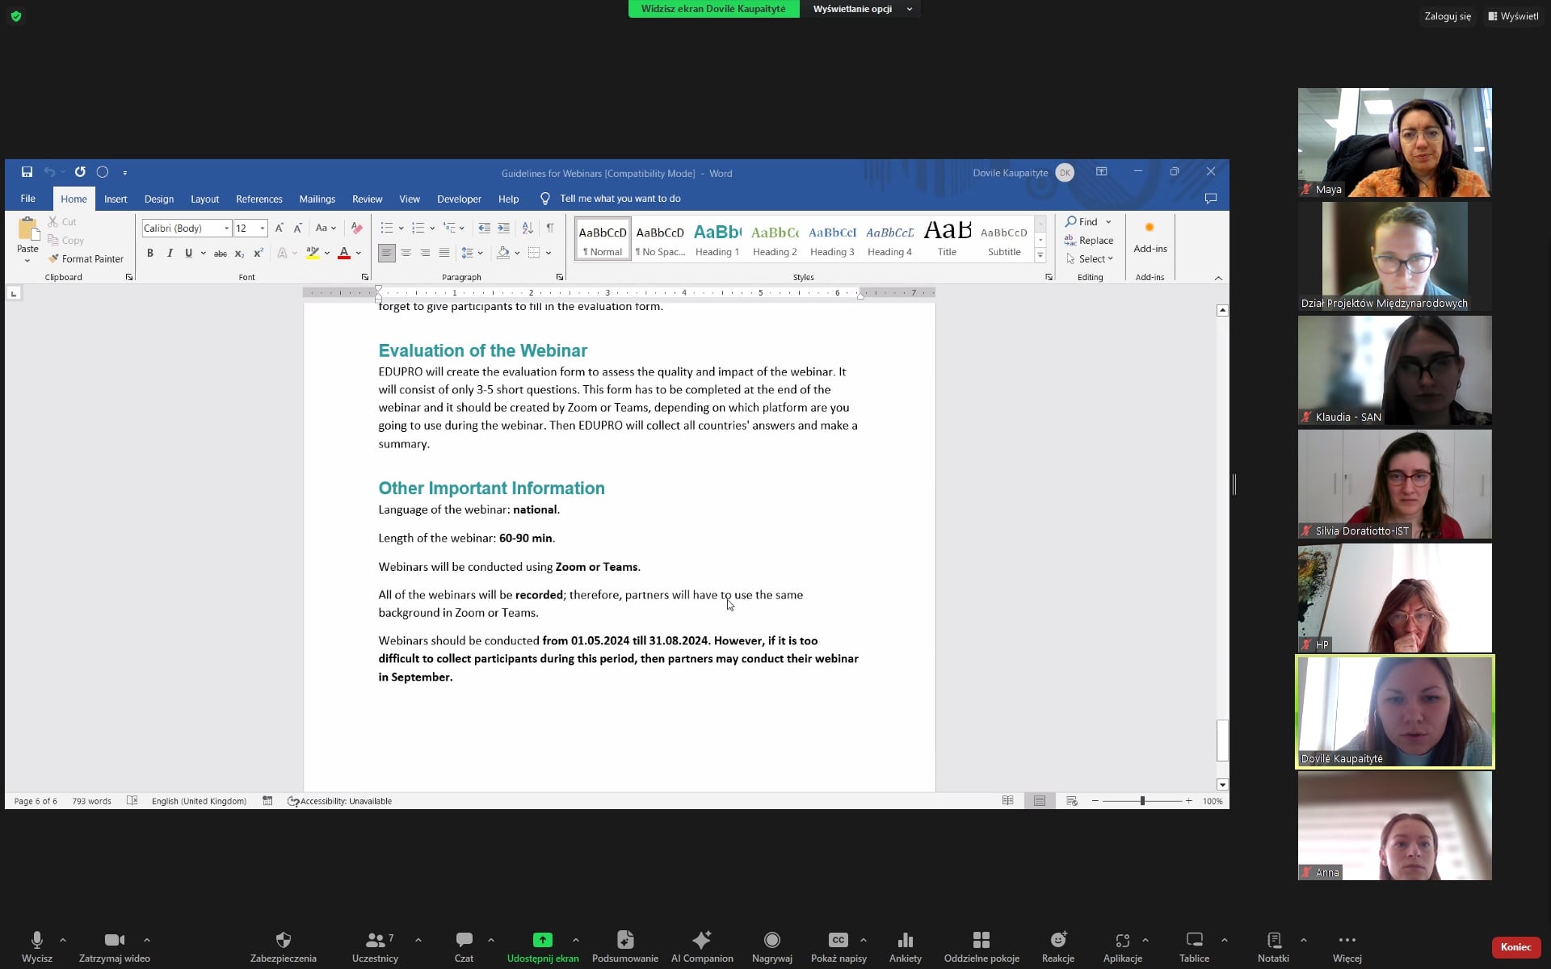Switch to the Review tab
The width and height of the screenshot is (1551, 969).
tap(367, 199)
